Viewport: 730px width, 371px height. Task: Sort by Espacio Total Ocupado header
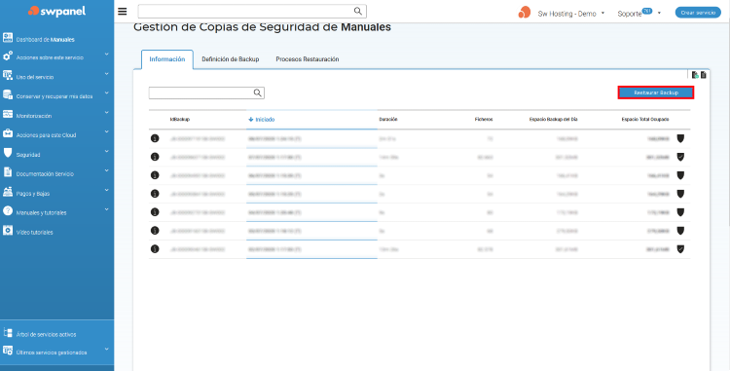(645, 120)
